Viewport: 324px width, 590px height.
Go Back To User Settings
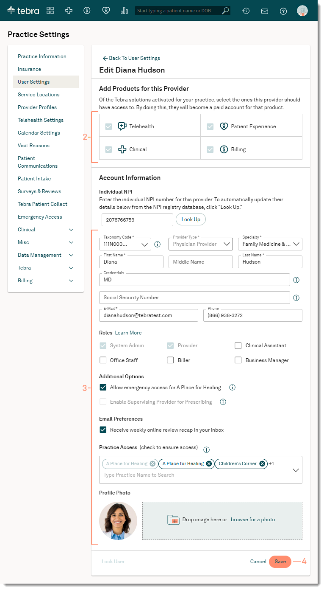(131, 58)
